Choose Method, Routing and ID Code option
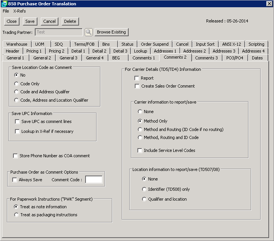This screenshot has width=274, height=241. [x=140, y=137]
